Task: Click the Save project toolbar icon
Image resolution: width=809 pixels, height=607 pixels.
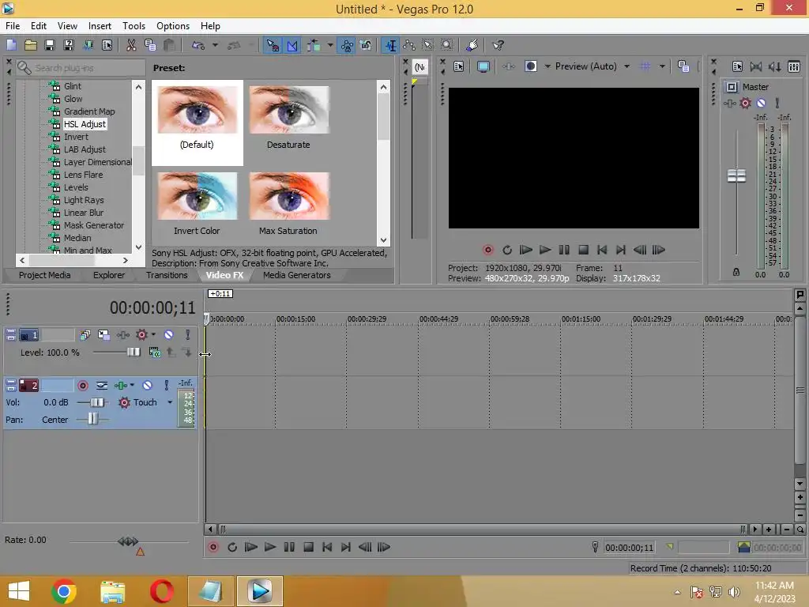Action: 50,45
